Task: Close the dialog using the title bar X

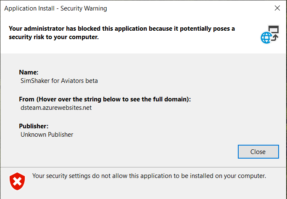Action: pyautogui.click(x=277, y=8)
